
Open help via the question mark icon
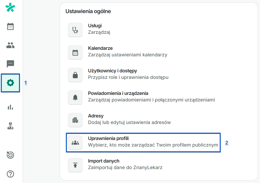click(x=10, y=174)
